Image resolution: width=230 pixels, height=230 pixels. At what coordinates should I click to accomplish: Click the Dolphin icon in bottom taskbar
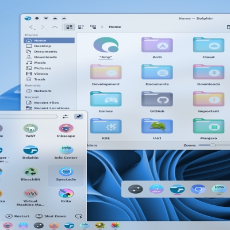[69, 225]
